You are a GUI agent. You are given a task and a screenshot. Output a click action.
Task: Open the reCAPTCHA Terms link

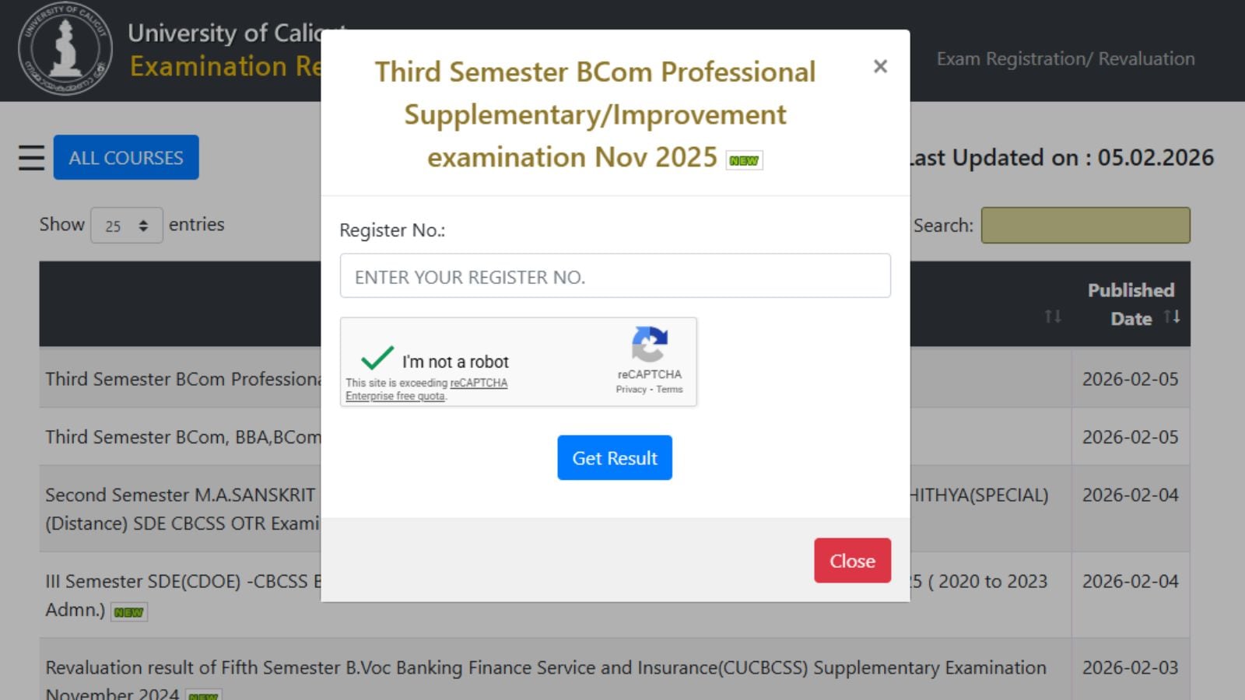click(x=669, y=390)
